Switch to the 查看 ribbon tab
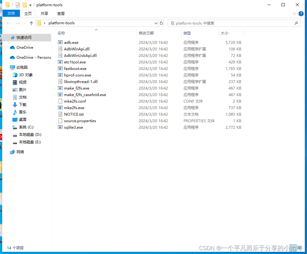Viewport: 307px width, 254px height. click(61, 13)
